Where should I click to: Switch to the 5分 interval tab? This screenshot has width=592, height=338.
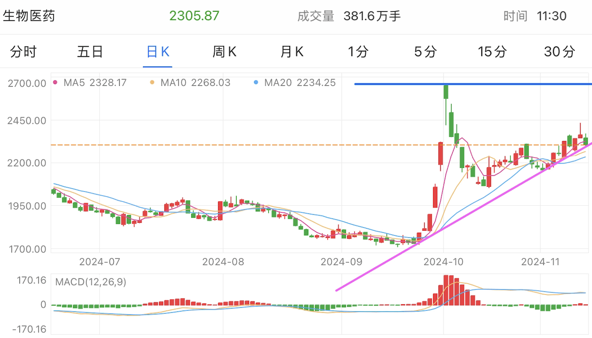click(x=425, y=52)
